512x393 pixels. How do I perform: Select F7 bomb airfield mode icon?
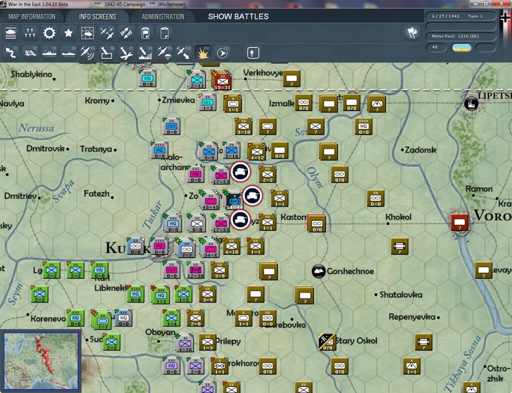[126, 53]
